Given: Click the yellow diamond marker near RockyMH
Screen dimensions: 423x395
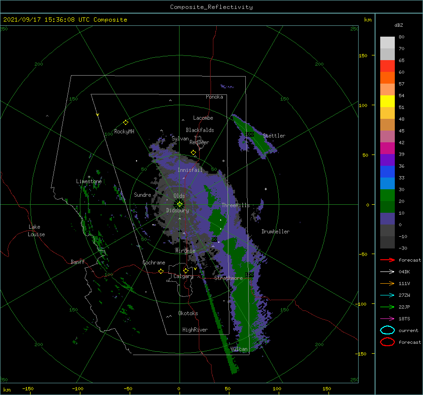Looking at the screenshot, I should 125,123.
